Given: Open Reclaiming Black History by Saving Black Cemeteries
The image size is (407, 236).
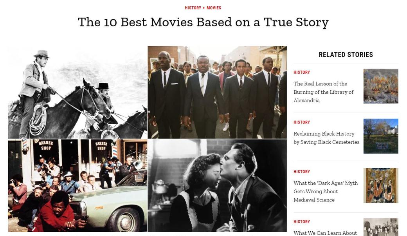Looking at the screenshot, I should pos(326,138).
